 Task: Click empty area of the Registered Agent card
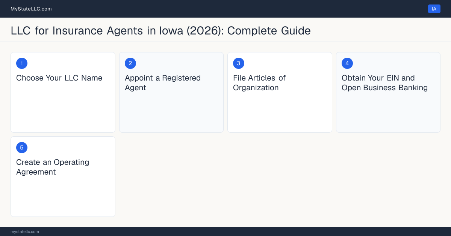click(x=171, y=112)
